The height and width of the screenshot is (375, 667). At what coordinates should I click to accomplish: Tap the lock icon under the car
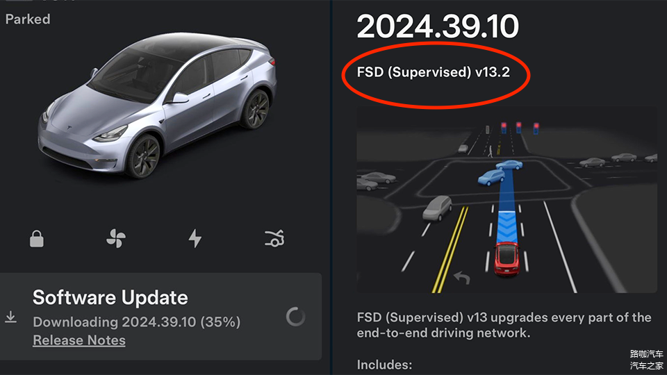coord(37,240)
